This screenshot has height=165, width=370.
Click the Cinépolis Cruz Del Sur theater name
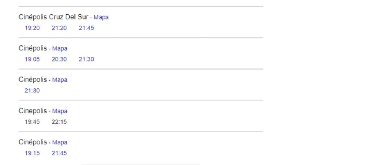[53, 17]
